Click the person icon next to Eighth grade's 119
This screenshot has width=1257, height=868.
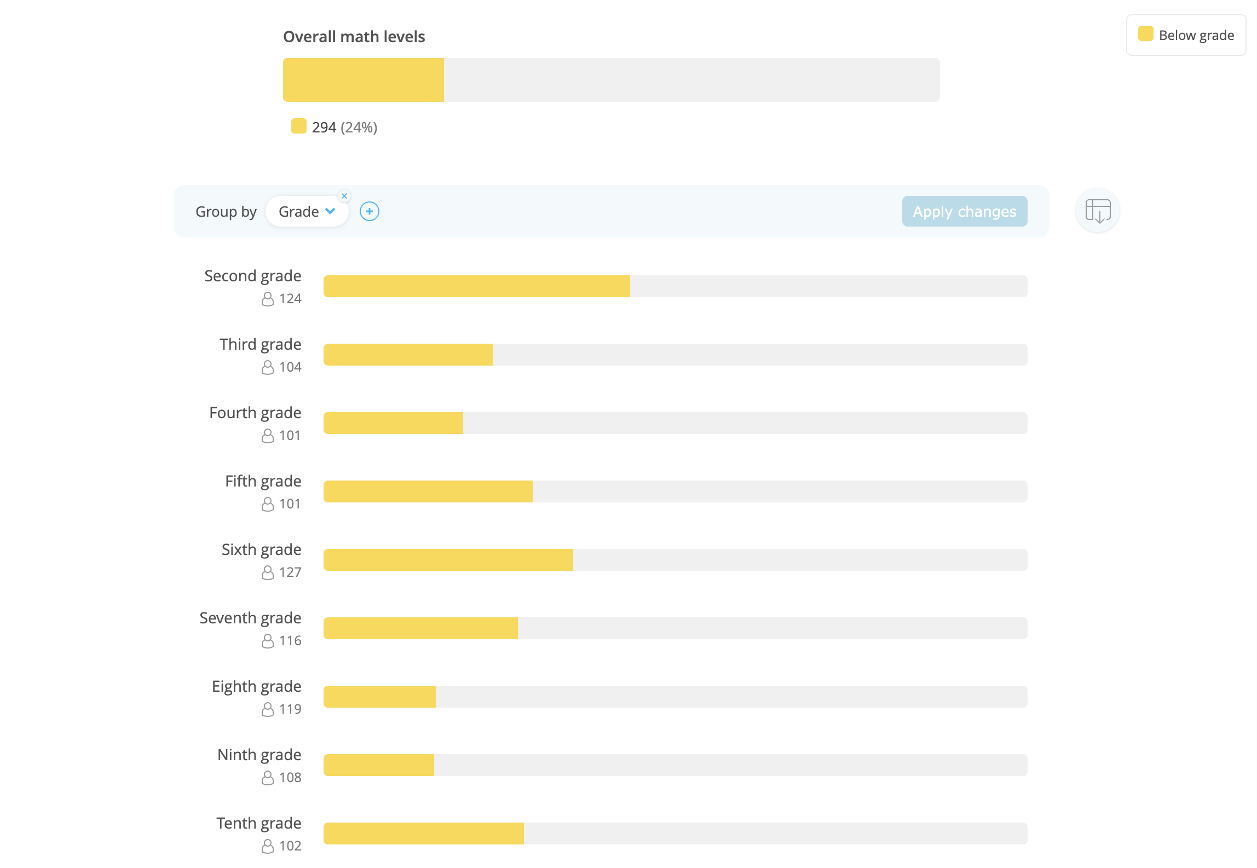pyautogui.click(x=267, y=709)
